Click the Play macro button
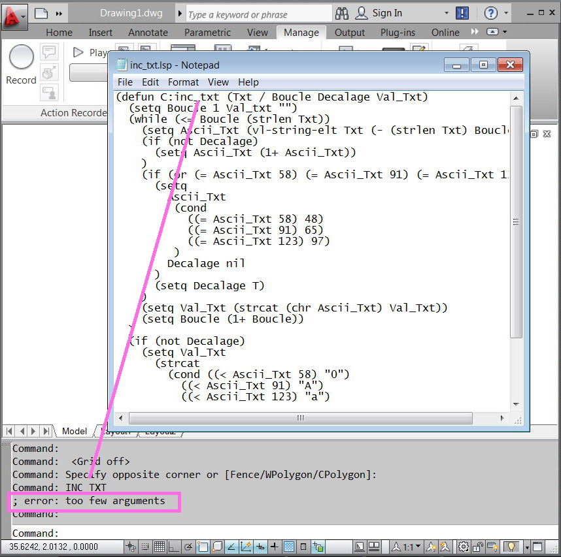Screen dimensions: 561x557 [x=89, y=52]
